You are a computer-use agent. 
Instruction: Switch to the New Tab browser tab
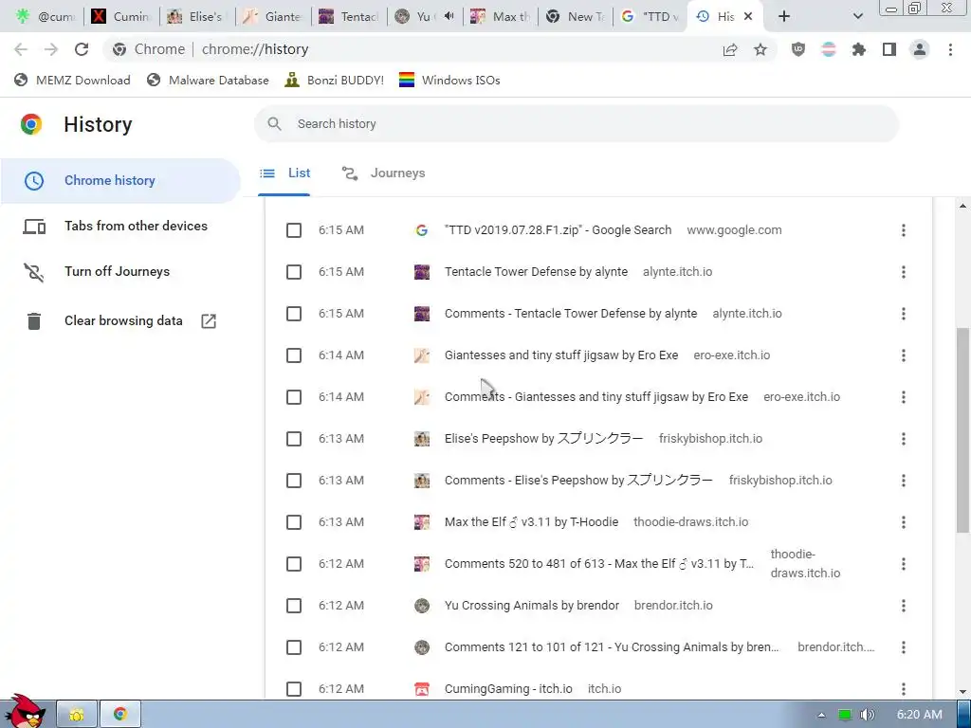coord(576,17)
